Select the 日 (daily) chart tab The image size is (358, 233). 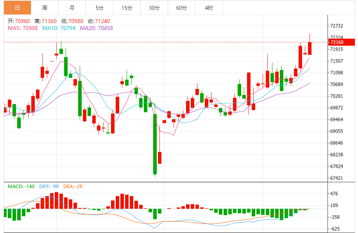click(17, 8)
